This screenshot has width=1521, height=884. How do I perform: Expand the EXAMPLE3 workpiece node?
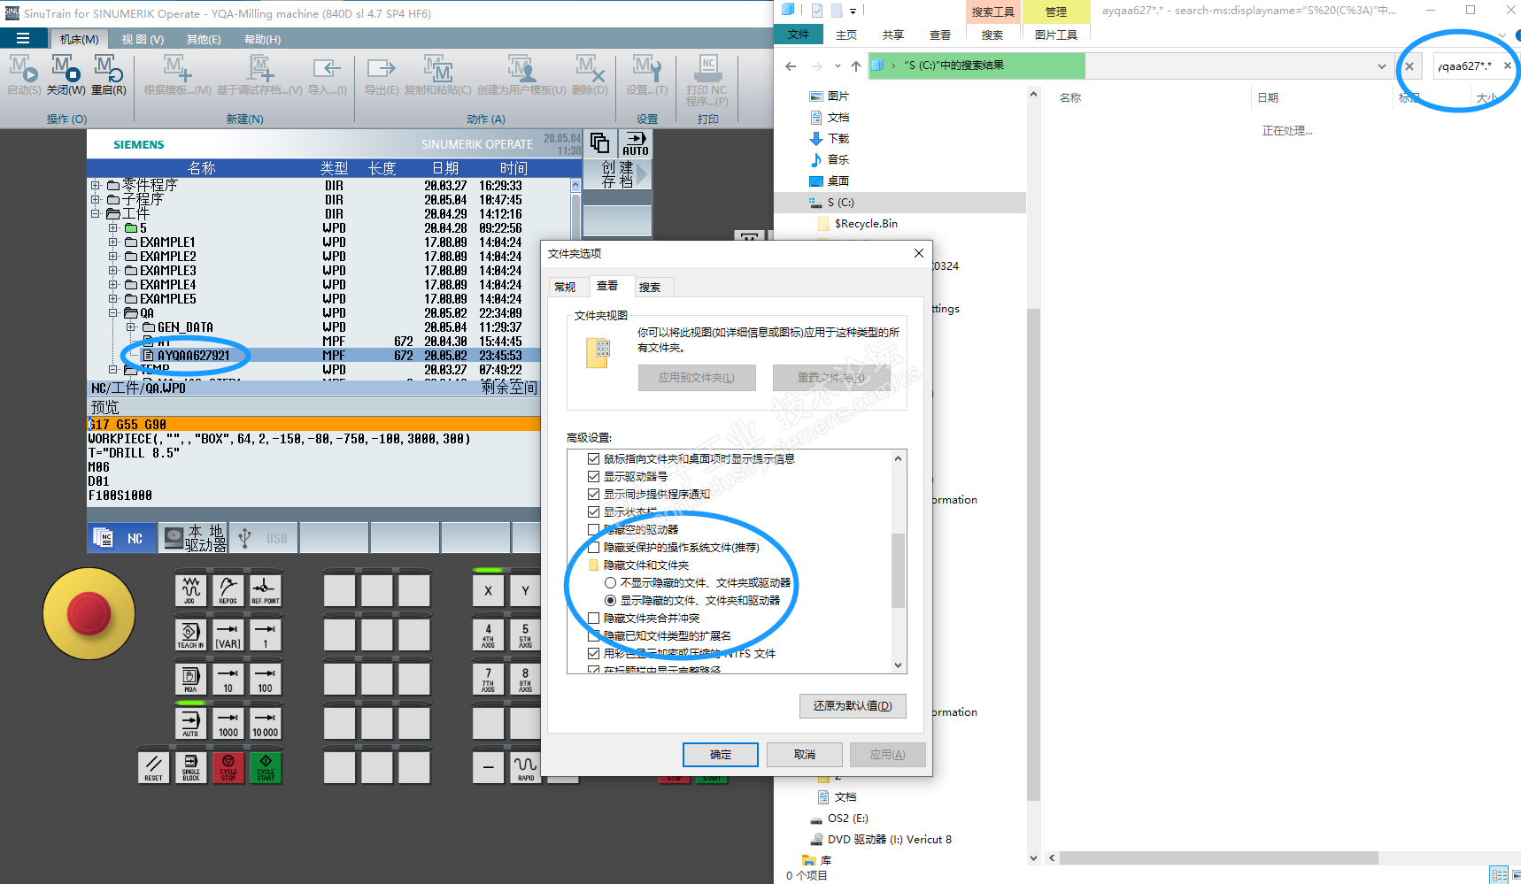pyautogui.click(x=112, y=270)
